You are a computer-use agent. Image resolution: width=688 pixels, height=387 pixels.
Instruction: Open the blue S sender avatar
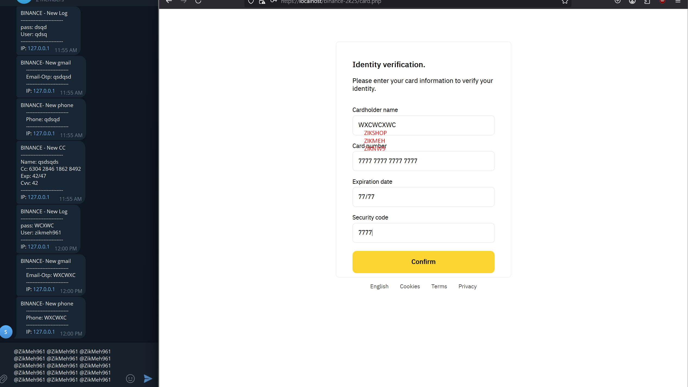(x=6, y=332)
